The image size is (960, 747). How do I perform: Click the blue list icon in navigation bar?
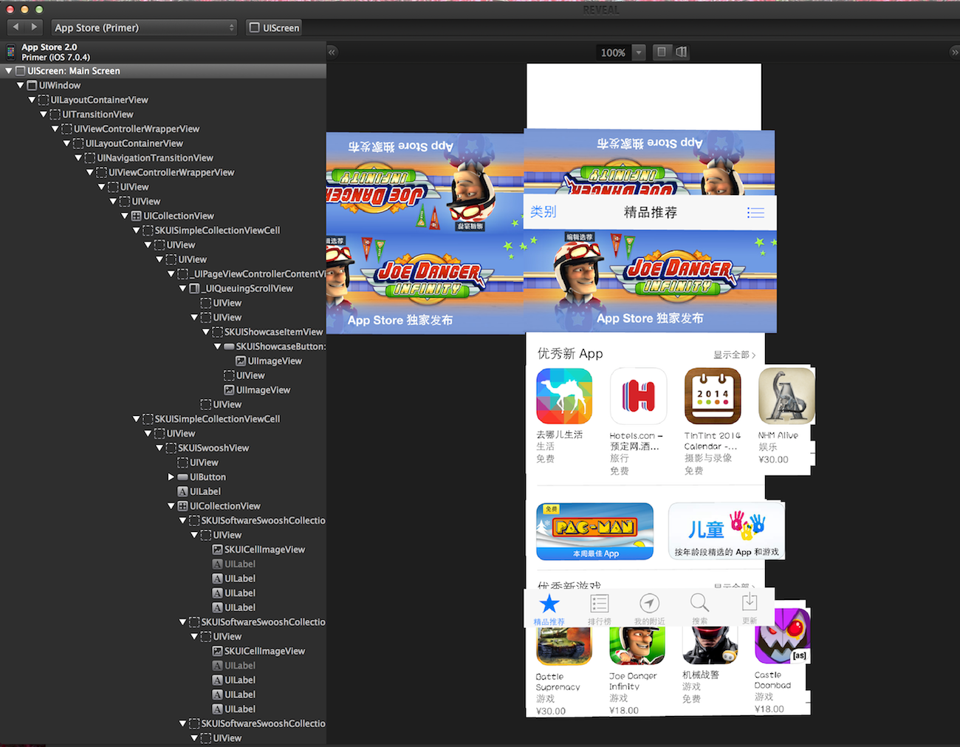pos(755,213)
